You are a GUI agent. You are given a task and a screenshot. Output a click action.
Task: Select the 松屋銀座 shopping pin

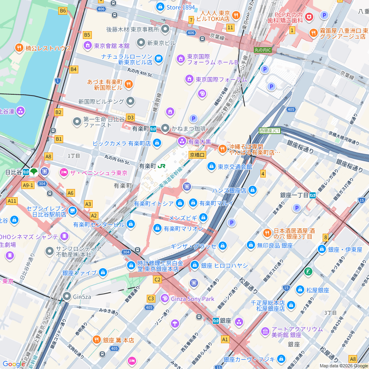[x=300, y=290]
